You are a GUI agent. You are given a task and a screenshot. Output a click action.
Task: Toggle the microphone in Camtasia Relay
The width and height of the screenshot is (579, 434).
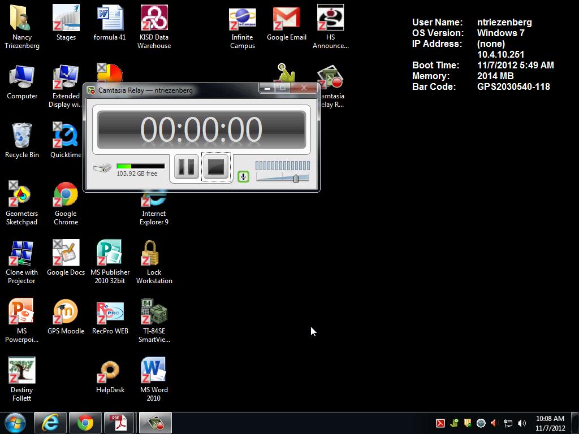[x=243, y=176]
